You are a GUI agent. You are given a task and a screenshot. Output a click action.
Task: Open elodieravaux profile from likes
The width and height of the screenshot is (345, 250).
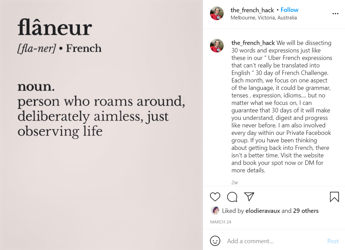coord(263,210)
